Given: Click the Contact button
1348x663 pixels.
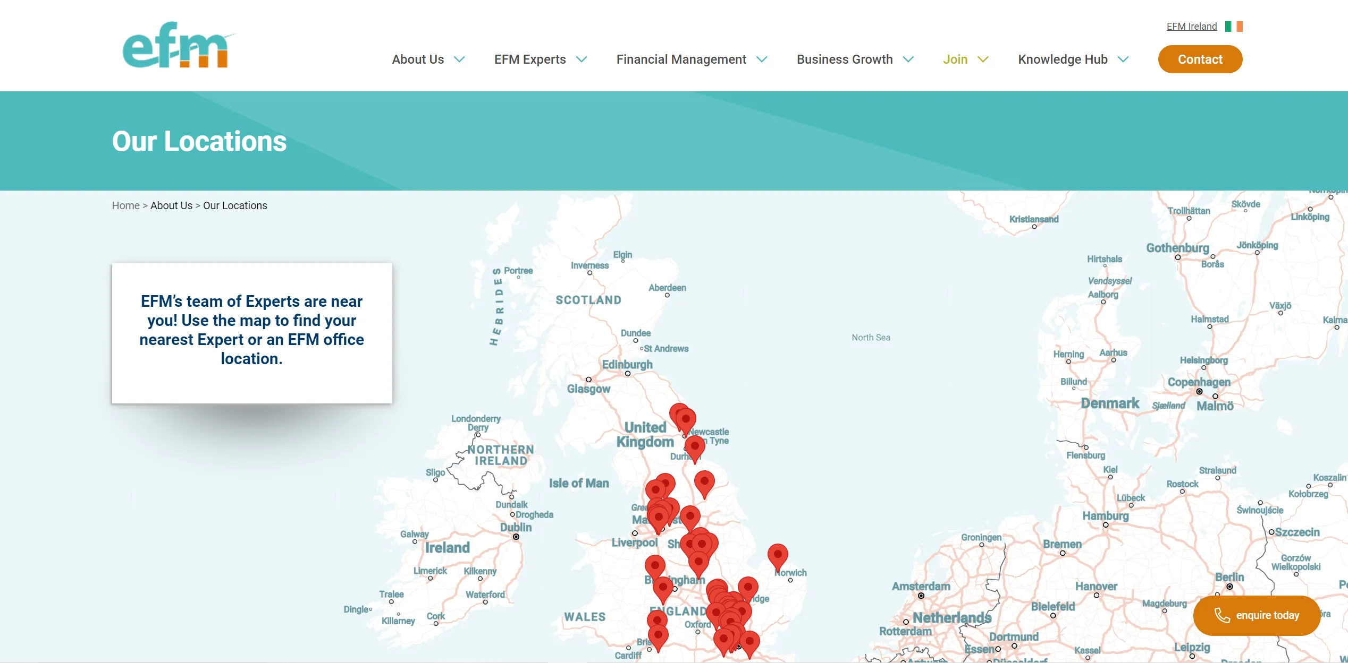Looking at the screenshot, I should click(1200, 59).
